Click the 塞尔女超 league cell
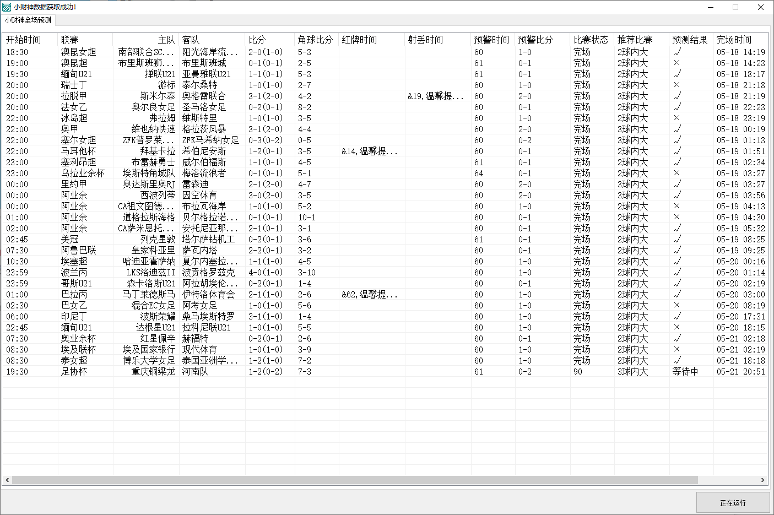The image size is (774, 515). click(78, 140)
